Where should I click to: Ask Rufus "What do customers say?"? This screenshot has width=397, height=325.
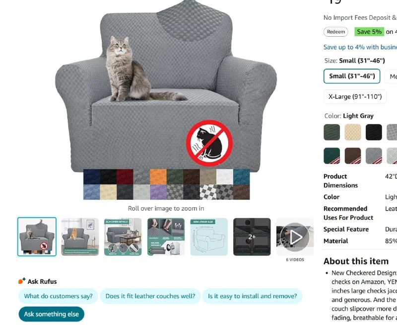[58, 296]
